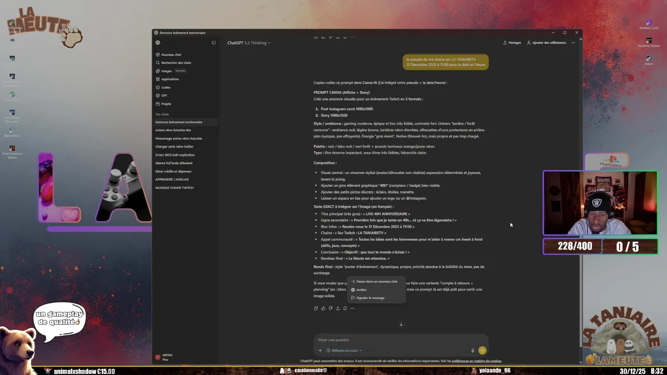Open préférences en matière de cookies link
The image size is (667, 375).
[x=476, y=361]
